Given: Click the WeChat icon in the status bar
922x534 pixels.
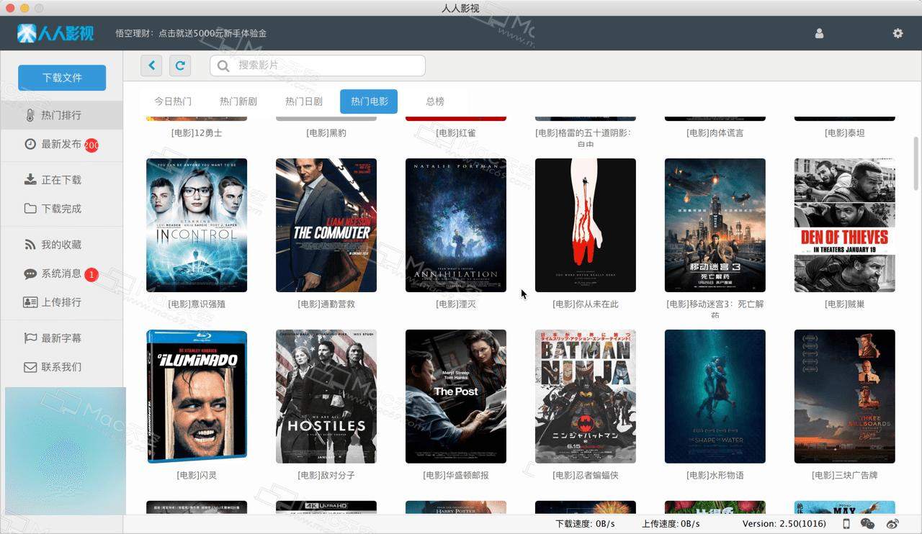Looking at the screenshot, I should point(868,524).
